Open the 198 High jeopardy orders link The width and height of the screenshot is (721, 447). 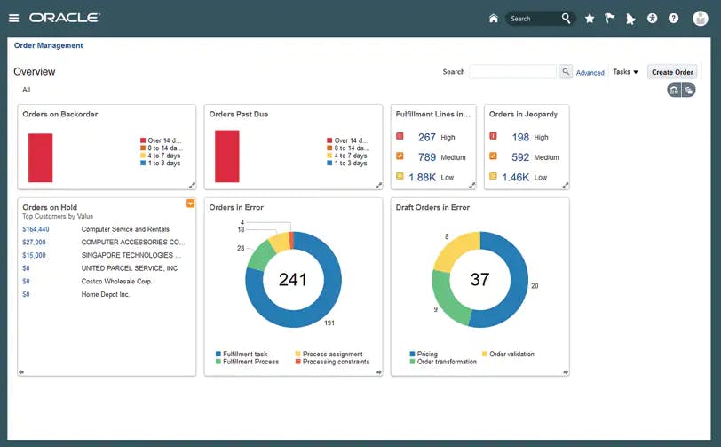(x=520, y=137)
